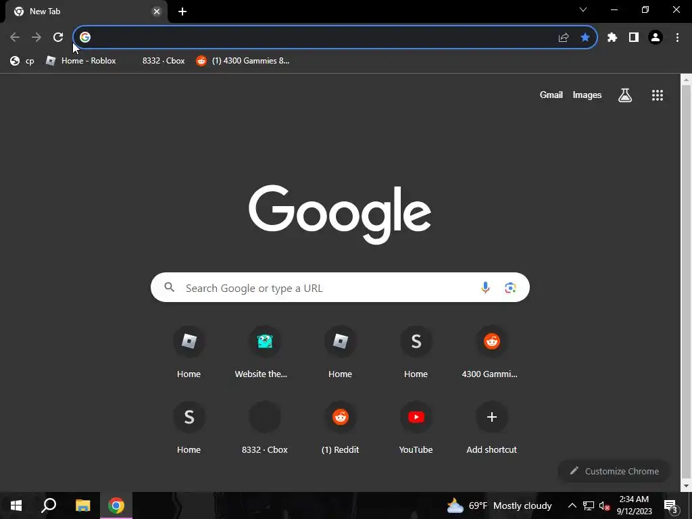Viewport: 692px width, 519px height.
Task: Click the muted volume tray icon
Action: click(x=604, y=505)
